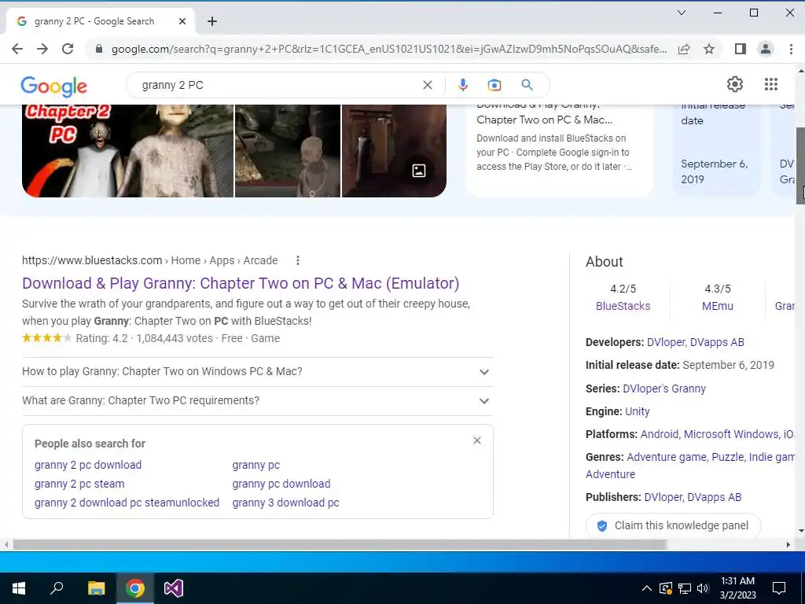Search granny 2 download pc steamunlocked
The image size is (805, 604).
(x=127, y=503)
